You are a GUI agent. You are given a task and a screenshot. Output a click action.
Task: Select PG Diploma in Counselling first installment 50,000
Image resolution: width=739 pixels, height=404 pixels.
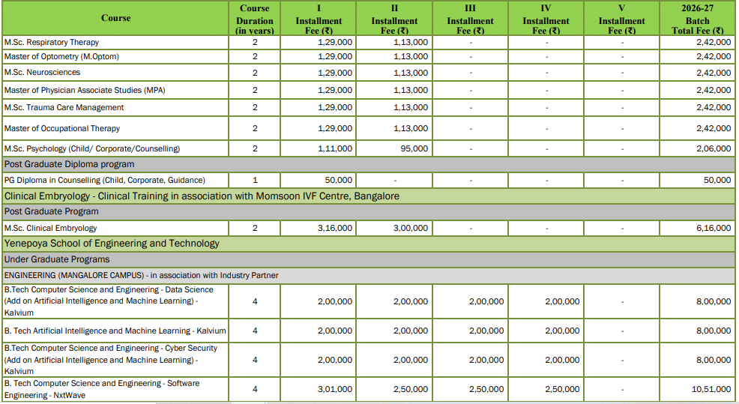(338, 181)
